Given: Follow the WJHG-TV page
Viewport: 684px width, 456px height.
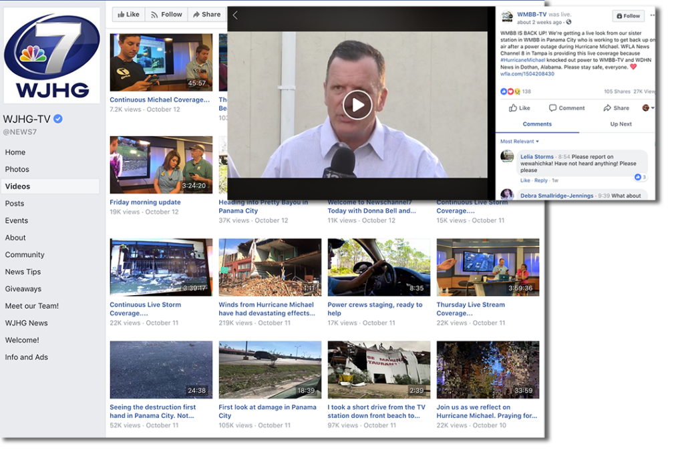Looking at the screenshot, I should pyautogui.click(x=166, y=15).
